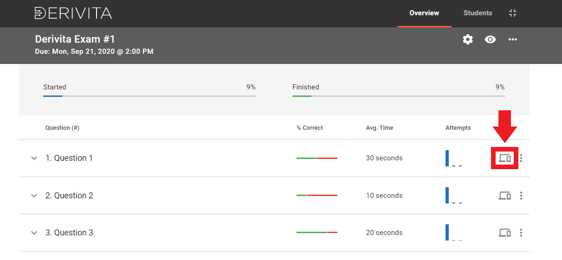Screen dimensions: 562x260
Task: Open the kebab menu for Question 2
Action: tap(521, 196)
